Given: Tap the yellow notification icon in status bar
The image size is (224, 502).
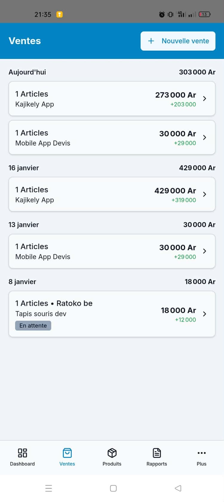Looking at the screenshot, I should pyautogui.click(x=59, y=14).
